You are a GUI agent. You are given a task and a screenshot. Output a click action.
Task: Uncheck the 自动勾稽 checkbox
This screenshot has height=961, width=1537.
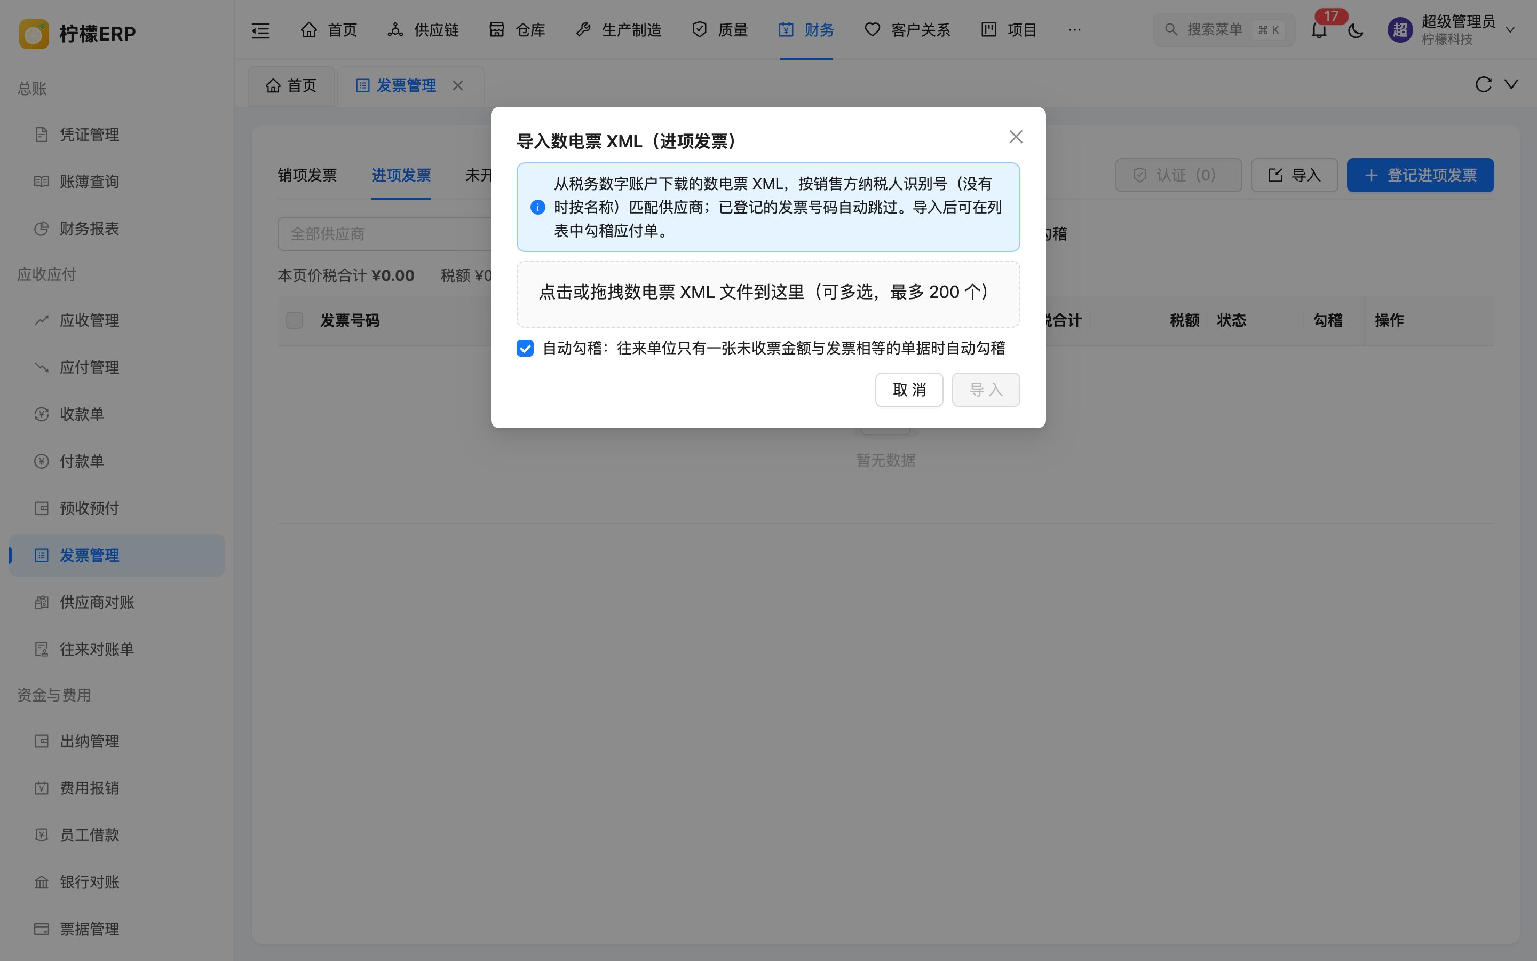(525, 348)
